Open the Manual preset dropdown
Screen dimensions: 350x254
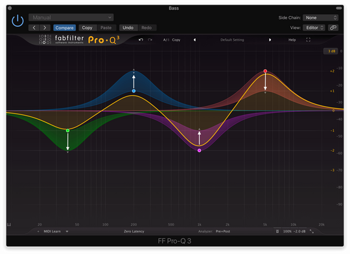[71, 17]
